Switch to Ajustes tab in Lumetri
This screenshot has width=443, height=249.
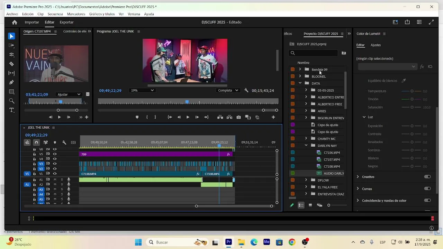(376, 45)
